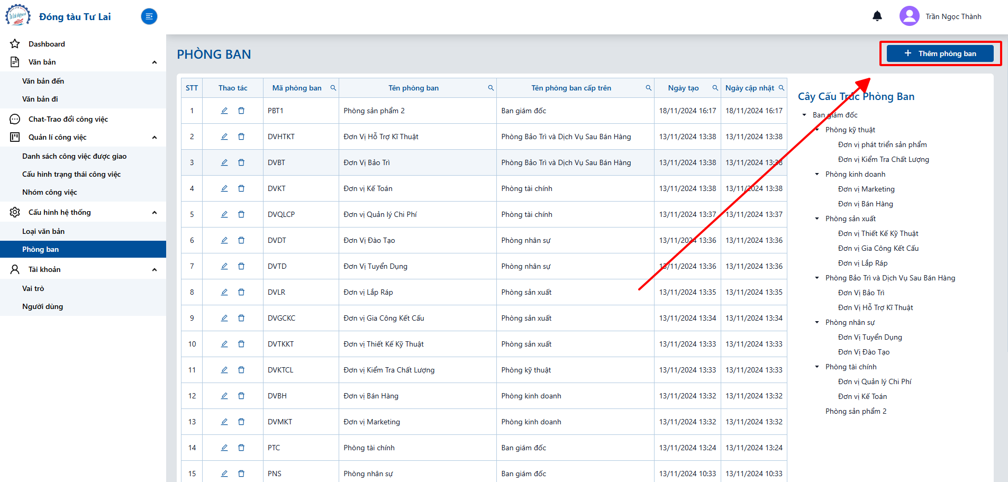Click the notification bell icon

[877, 16]
